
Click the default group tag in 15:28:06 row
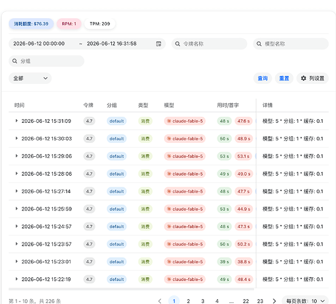pos(117,174)
